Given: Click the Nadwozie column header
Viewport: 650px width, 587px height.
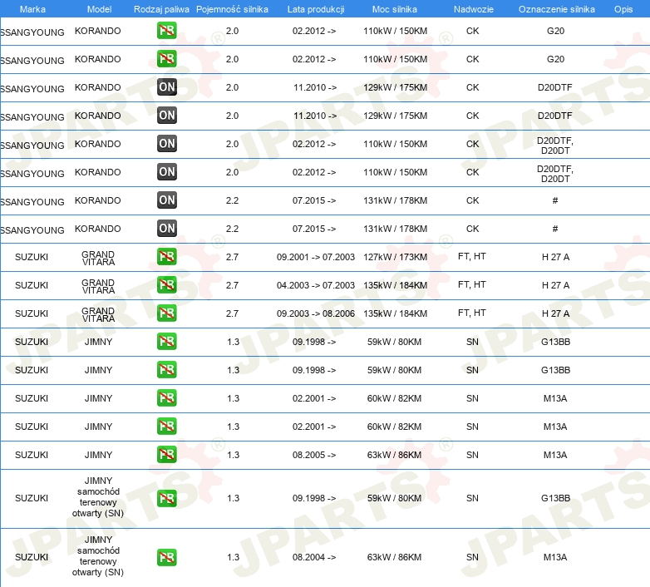Looking at the screenshot, I should tap(472, 8).
